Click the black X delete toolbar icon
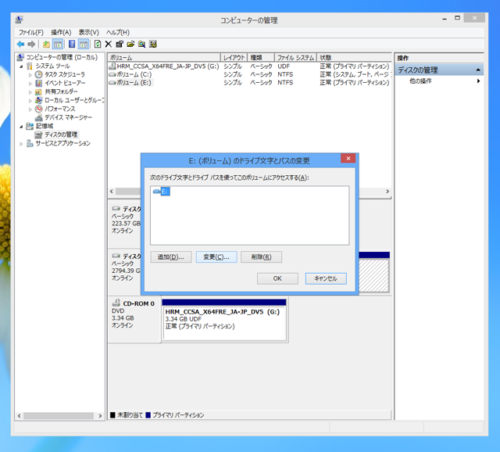Image resolution: width=500 pixels, height=452 pixels. 109,44
